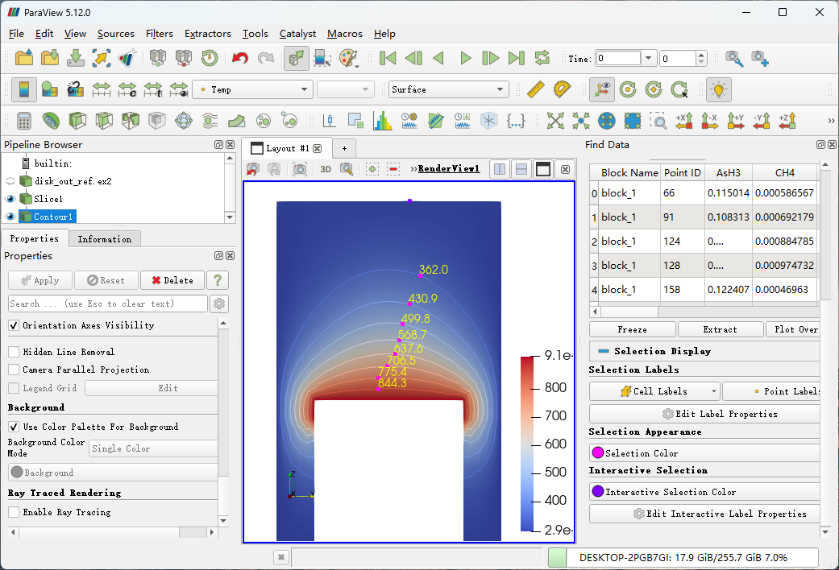
Task: Click the Calculator filter icon
Action: point(24,121)
